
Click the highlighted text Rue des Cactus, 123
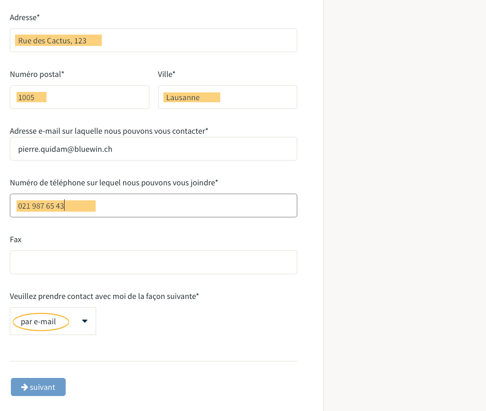(52, 41)
